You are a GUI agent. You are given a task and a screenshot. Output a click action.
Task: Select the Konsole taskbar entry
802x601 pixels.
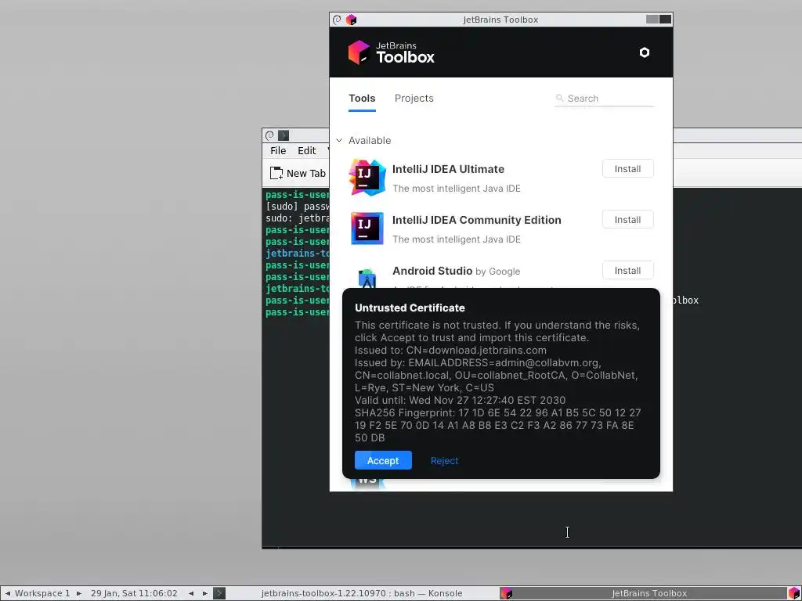356,593
